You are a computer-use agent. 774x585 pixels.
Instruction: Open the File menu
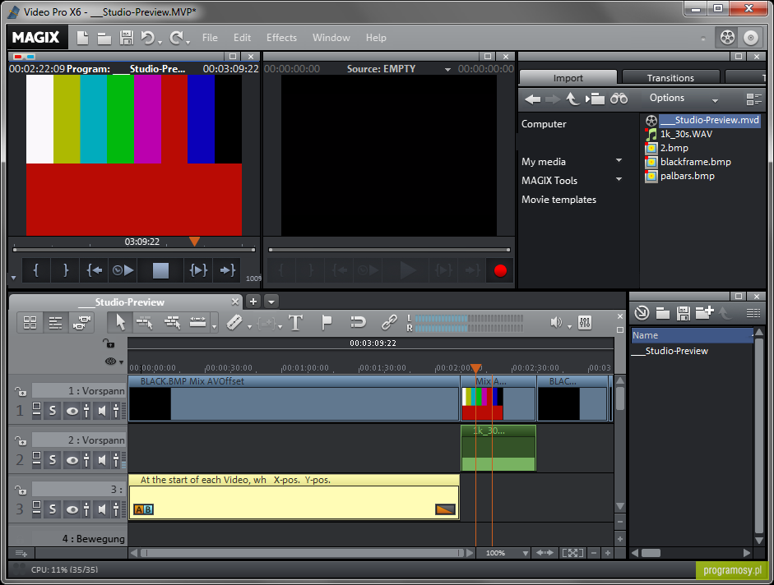click(x=210, y=38)
